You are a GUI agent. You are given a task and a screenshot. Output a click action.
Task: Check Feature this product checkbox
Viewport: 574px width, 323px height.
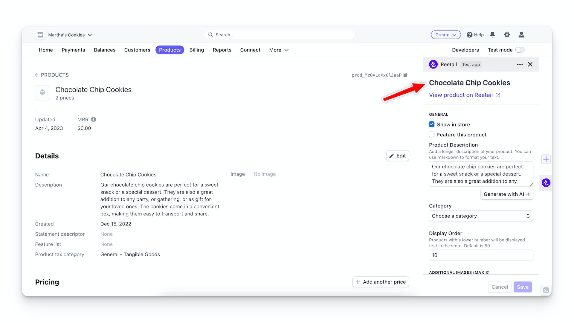click(432, 135)
